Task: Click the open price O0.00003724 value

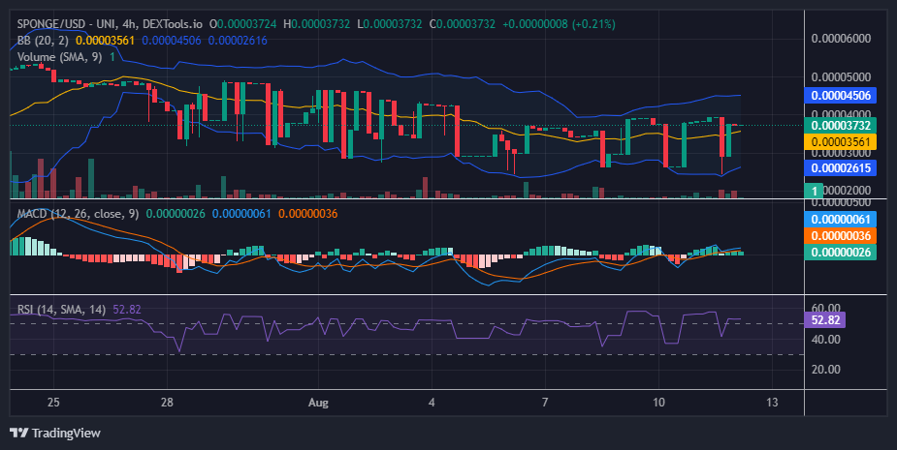Action: coord(242,24)
